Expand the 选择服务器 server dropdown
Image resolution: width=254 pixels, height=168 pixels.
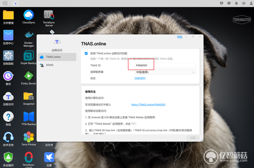165,72
